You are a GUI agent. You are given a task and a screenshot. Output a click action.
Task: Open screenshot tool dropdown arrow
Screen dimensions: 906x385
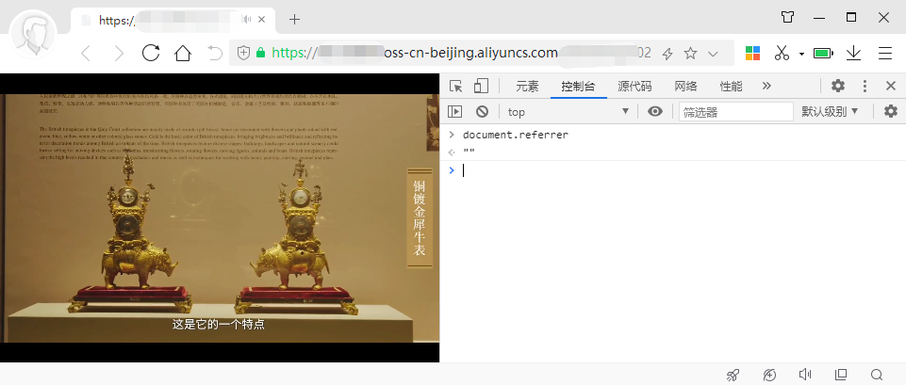[801, 54]
